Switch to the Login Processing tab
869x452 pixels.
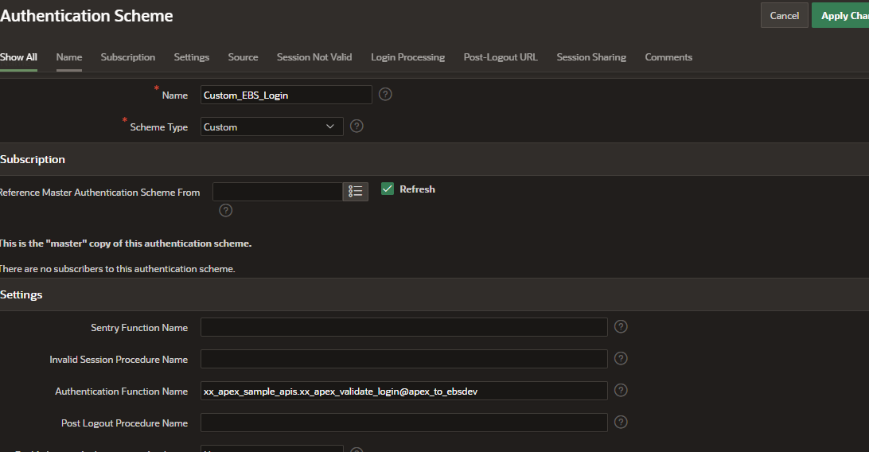[408, 57]
